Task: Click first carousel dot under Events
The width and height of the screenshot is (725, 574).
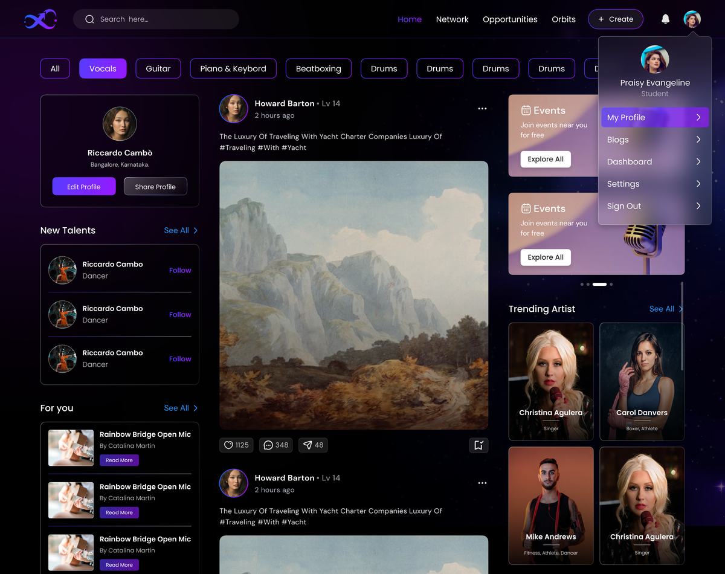Action: (582, 284)
